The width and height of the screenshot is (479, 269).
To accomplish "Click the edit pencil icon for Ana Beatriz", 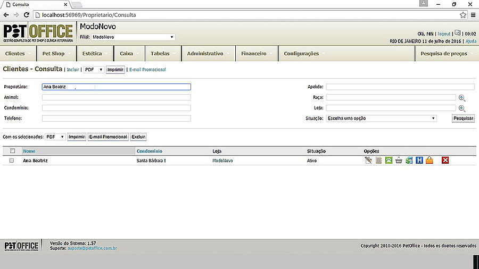I will click(368, 160).
